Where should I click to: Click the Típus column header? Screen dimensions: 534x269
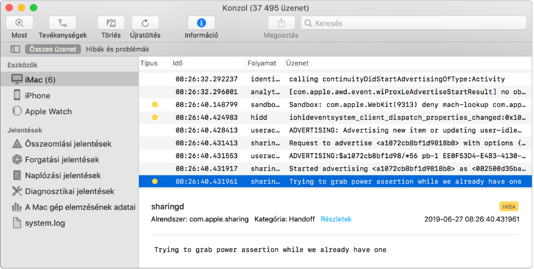click(149, 63)
